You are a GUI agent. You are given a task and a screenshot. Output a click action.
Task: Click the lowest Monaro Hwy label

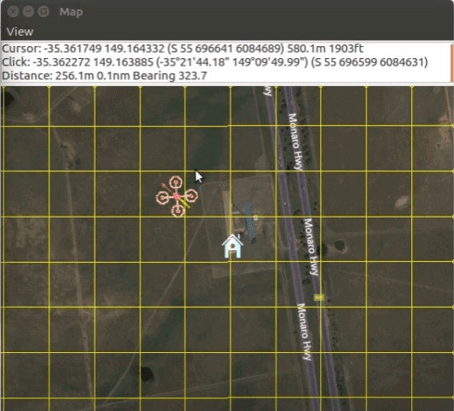(x=305, y=332)
